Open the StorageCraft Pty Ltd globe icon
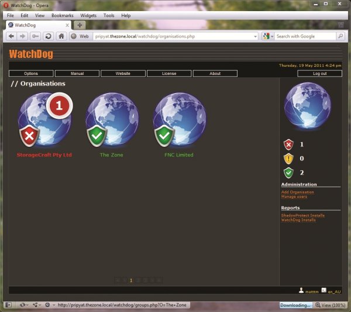 (44, 120)
